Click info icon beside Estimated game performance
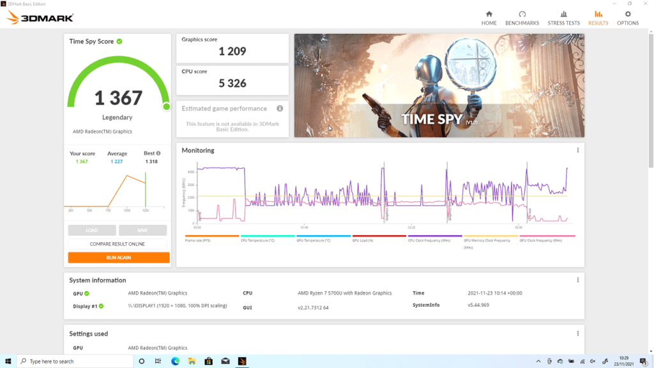The image size is (654, 368). pyautogui.click(x=280, y=109)
